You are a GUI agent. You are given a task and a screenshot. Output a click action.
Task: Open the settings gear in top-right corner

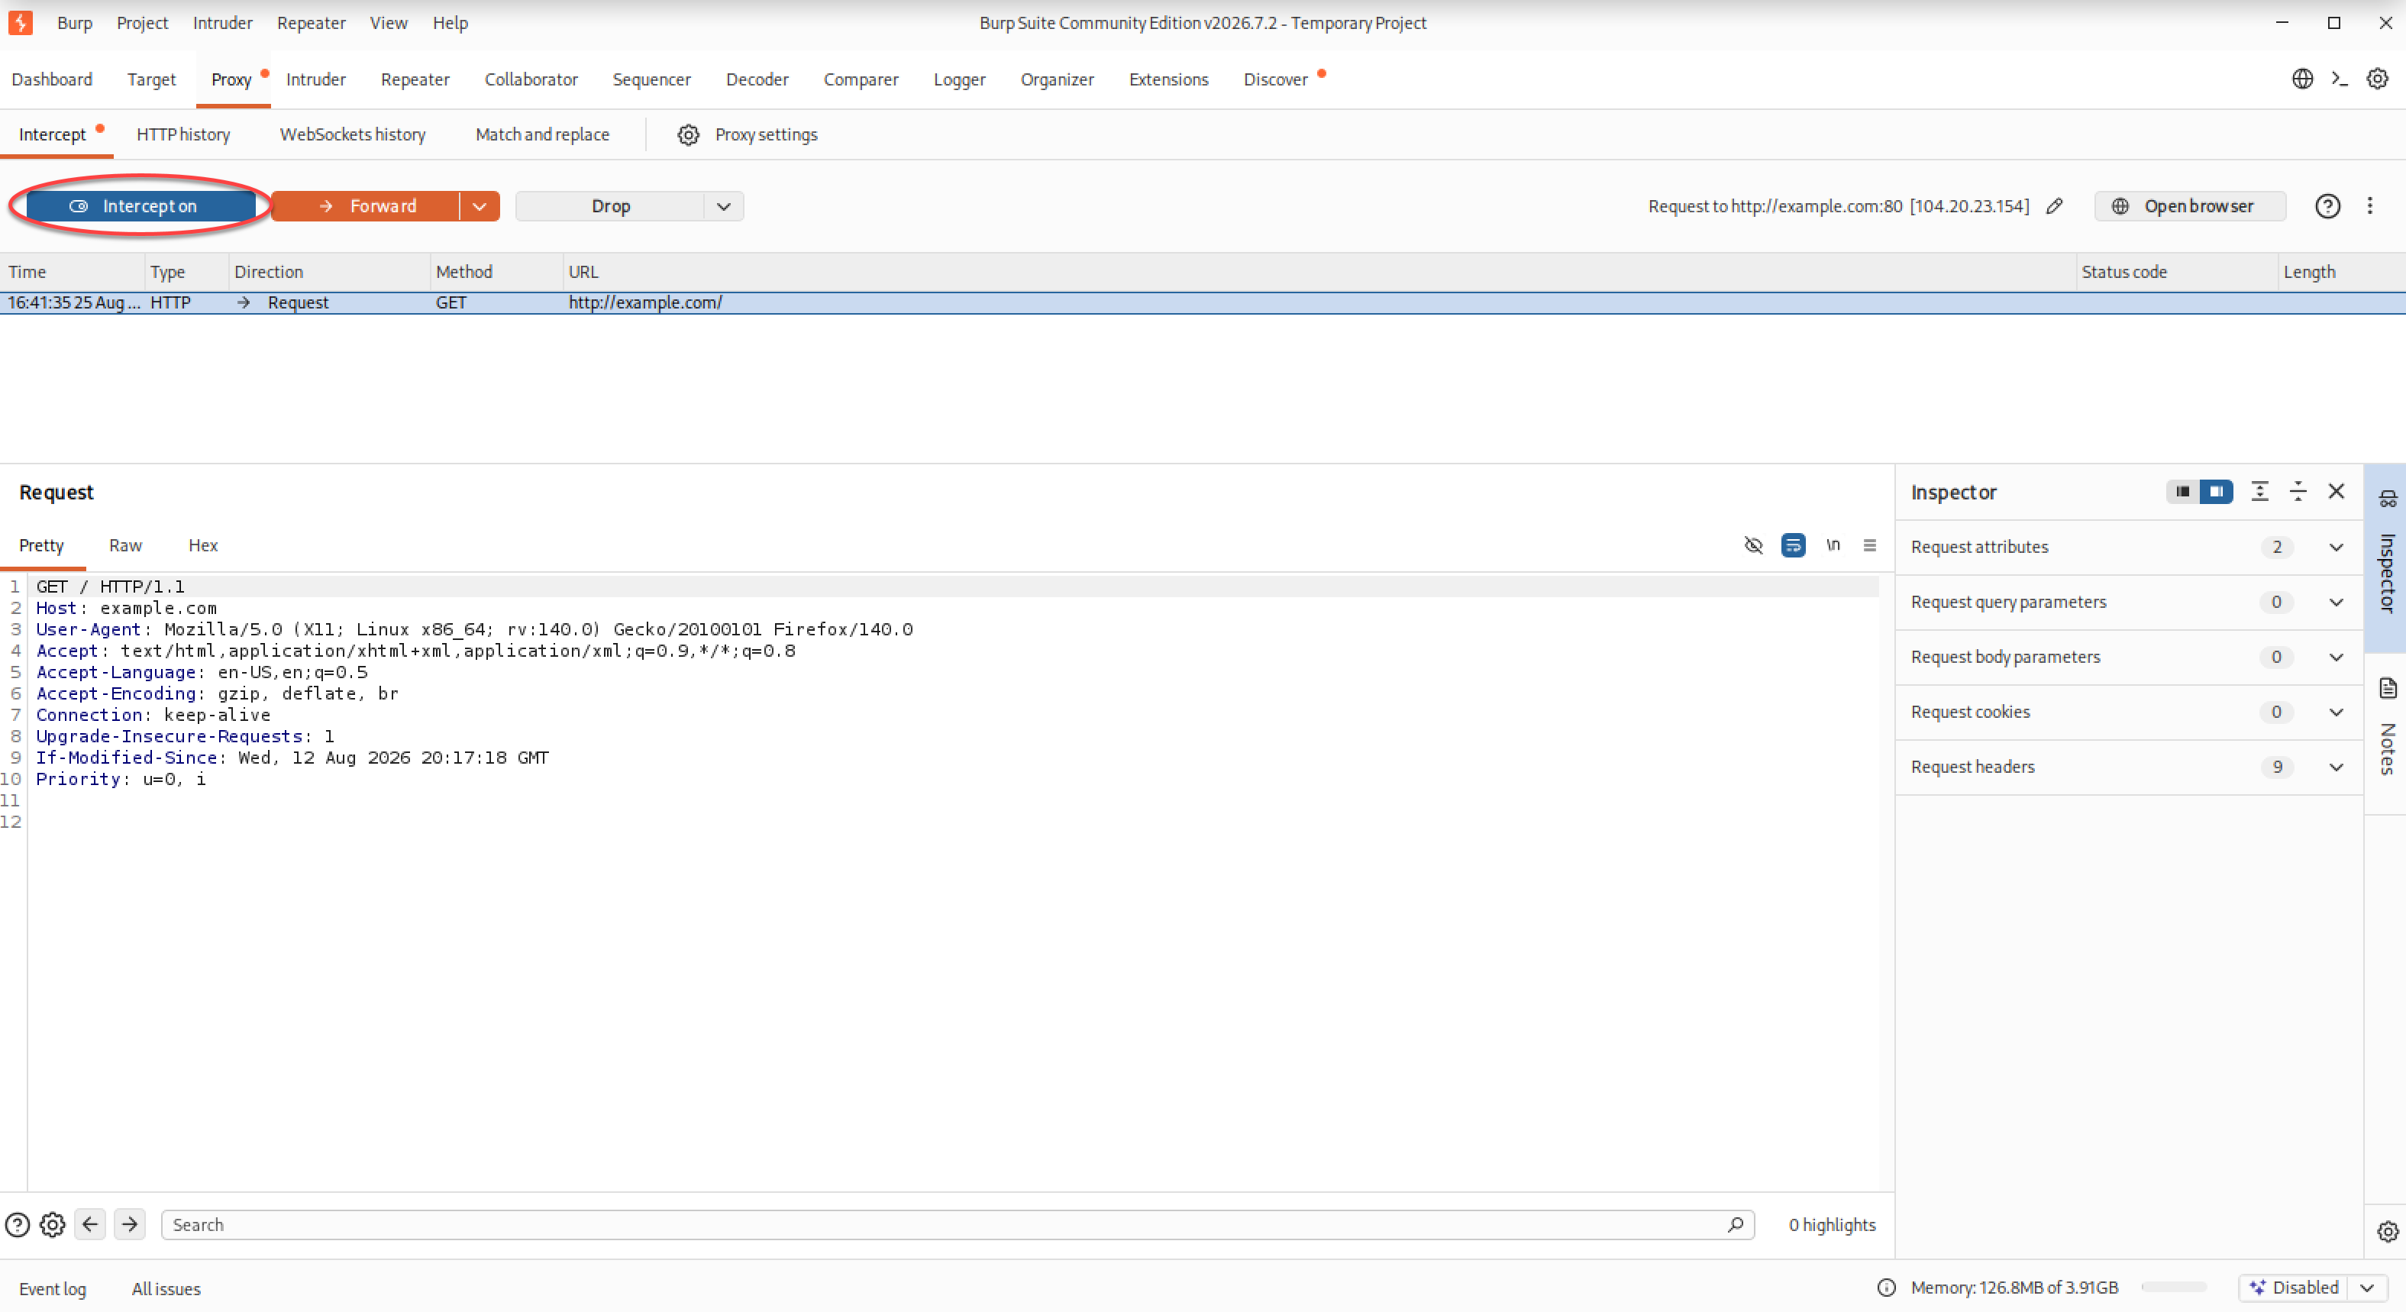click(2377, 79)
